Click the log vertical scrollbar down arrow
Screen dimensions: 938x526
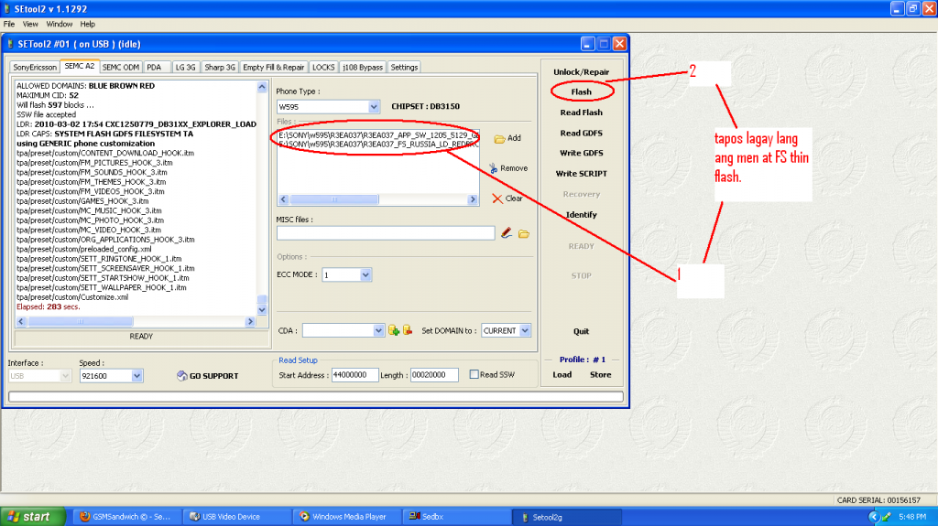pyautogui.click(x=261, y=309)
